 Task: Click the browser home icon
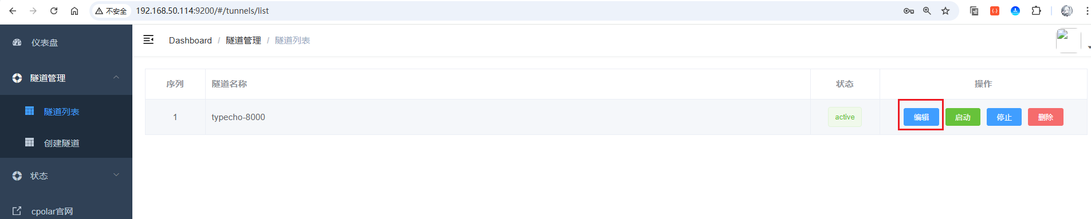74,11
